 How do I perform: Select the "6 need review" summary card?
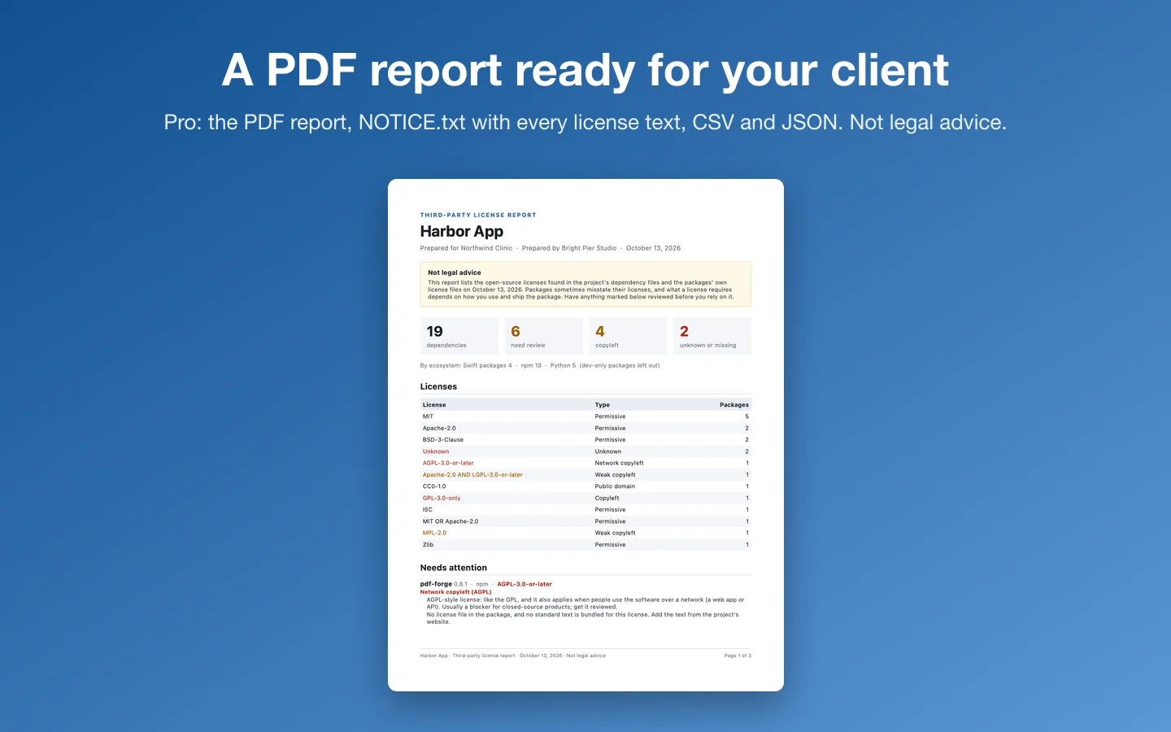tap(543, 336)
